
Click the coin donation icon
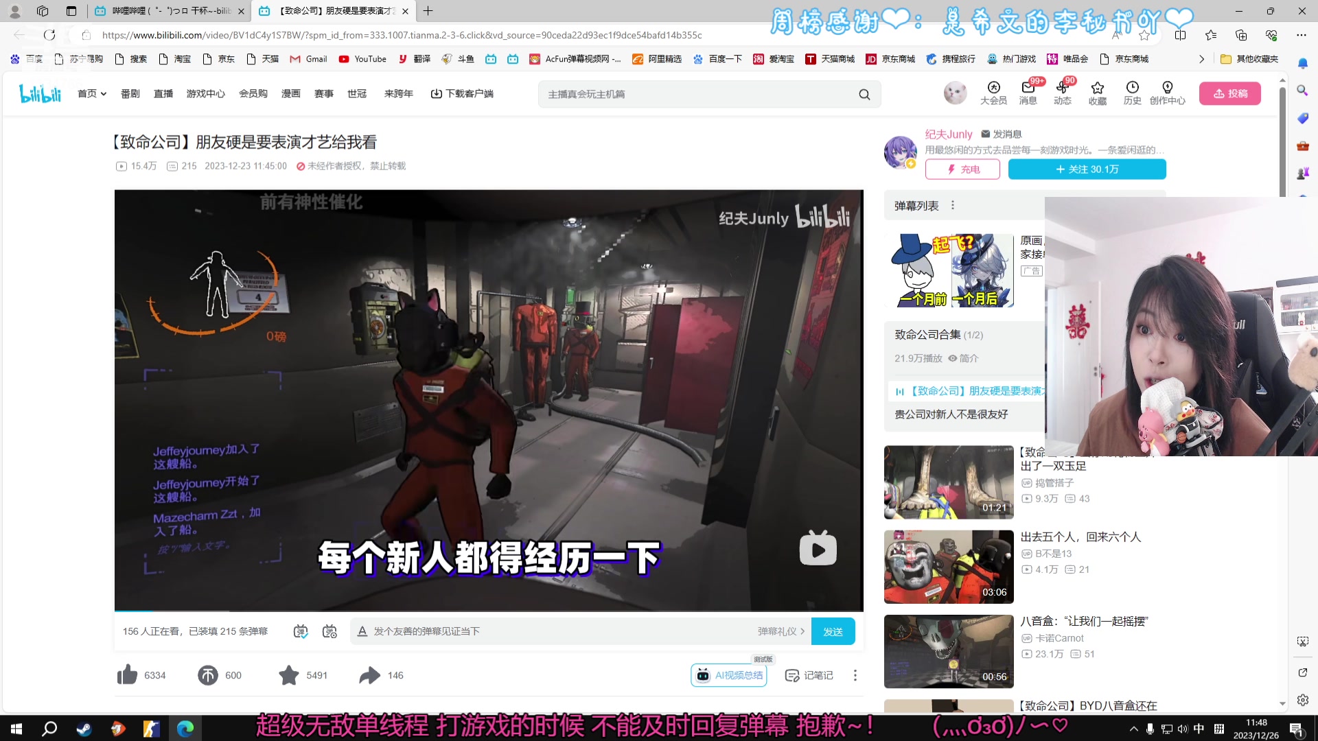(208, 675)
